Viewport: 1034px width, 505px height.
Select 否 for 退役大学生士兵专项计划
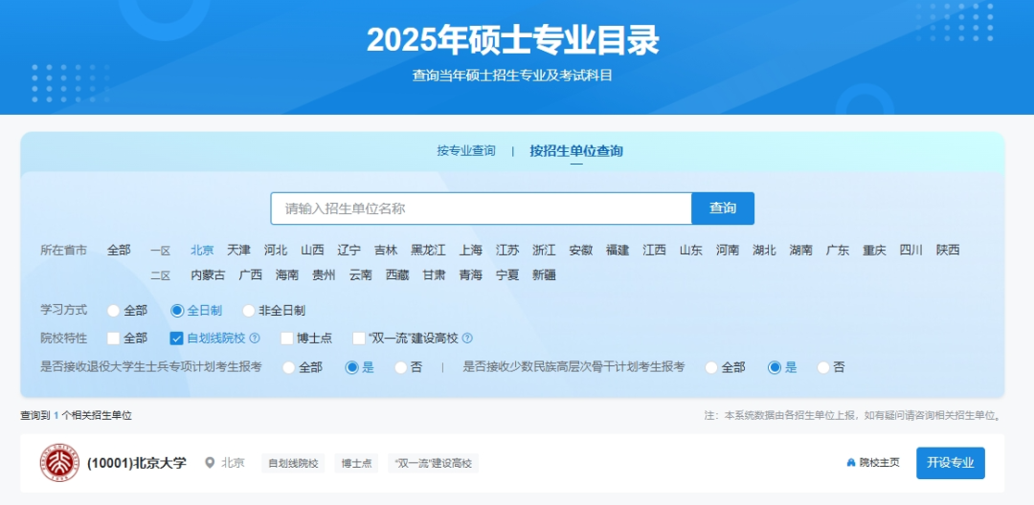[400, 367]
